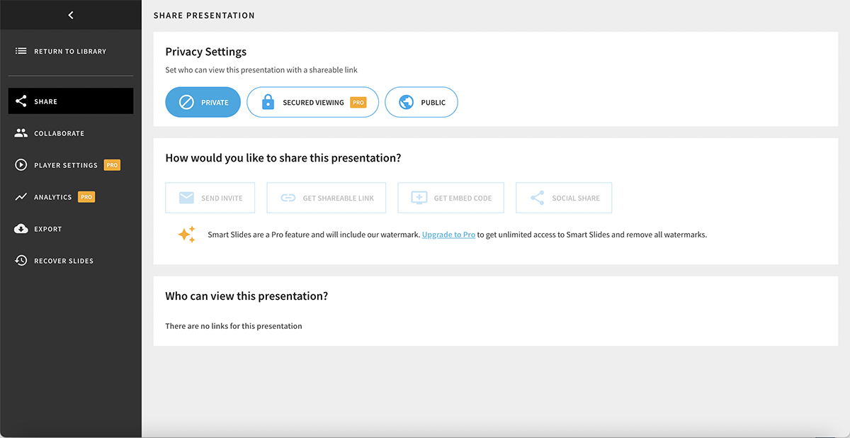
Task: Click the Get Embed Code button
Action: tap(450, 198)
